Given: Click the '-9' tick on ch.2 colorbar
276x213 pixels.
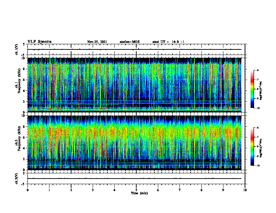Looking at the screenshot, I should pos(257,156).
